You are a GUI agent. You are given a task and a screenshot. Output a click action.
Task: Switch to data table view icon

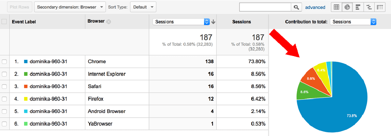click(x=336, y=7)
